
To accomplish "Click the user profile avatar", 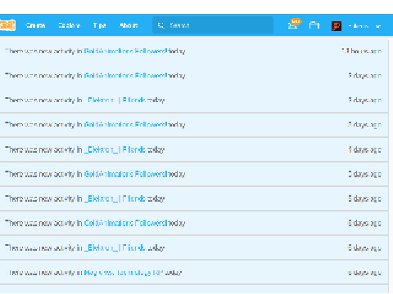I will click(x=337, y=26).
